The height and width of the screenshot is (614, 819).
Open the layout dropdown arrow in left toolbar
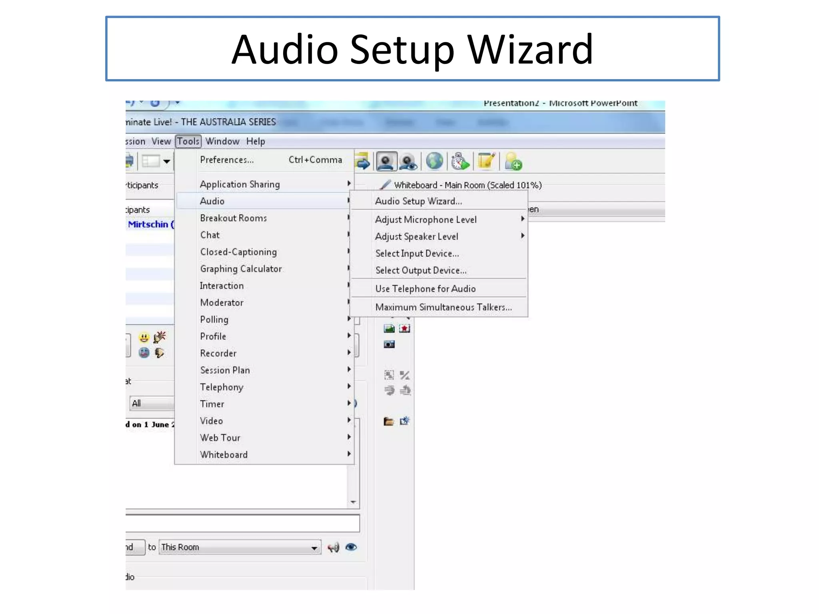pos(167,161)
